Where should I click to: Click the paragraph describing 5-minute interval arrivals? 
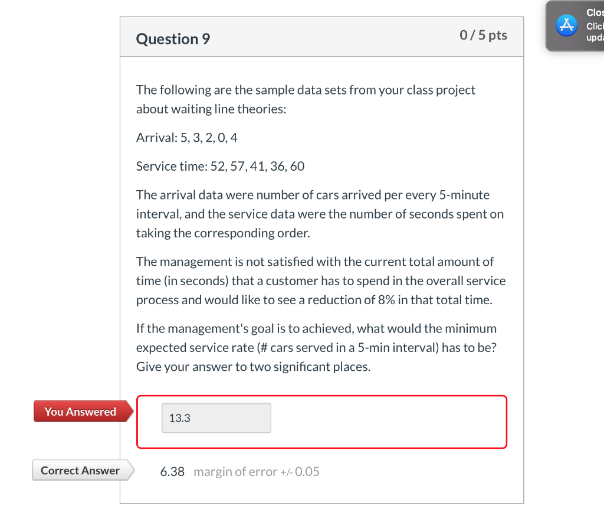click(x=320, y=214)
